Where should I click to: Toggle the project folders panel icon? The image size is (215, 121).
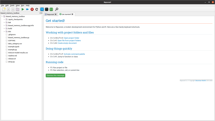point(42,9)
